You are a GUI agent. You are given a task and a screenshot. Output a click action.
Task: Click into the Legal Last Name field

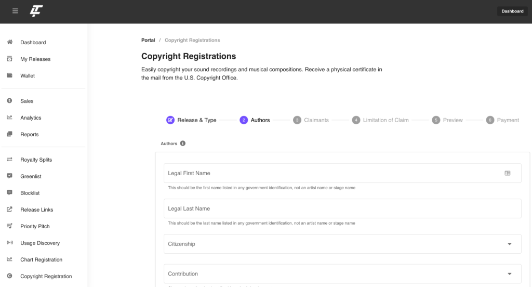[342, 208]
